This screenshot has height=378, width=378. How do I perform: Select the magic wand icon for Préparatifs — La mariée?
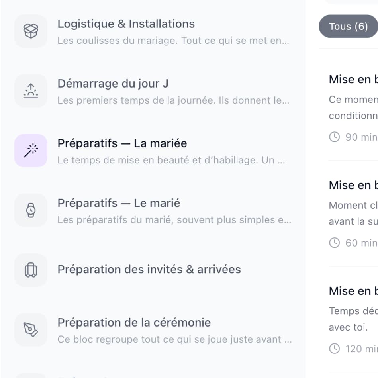coord(31,151)
